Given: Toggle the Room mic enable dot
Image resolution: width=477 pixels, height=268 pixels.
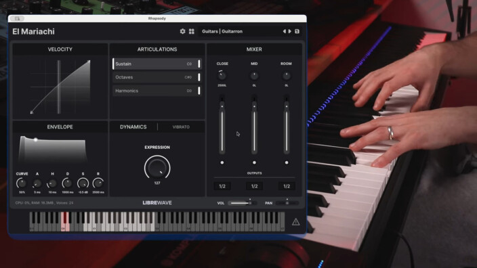Looking at the screenshot, I should coord(287,162).
